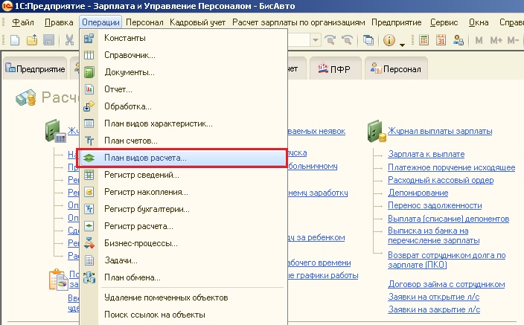
Task: Open the Кадровый учет menu
Action: (x=197, y=22)
